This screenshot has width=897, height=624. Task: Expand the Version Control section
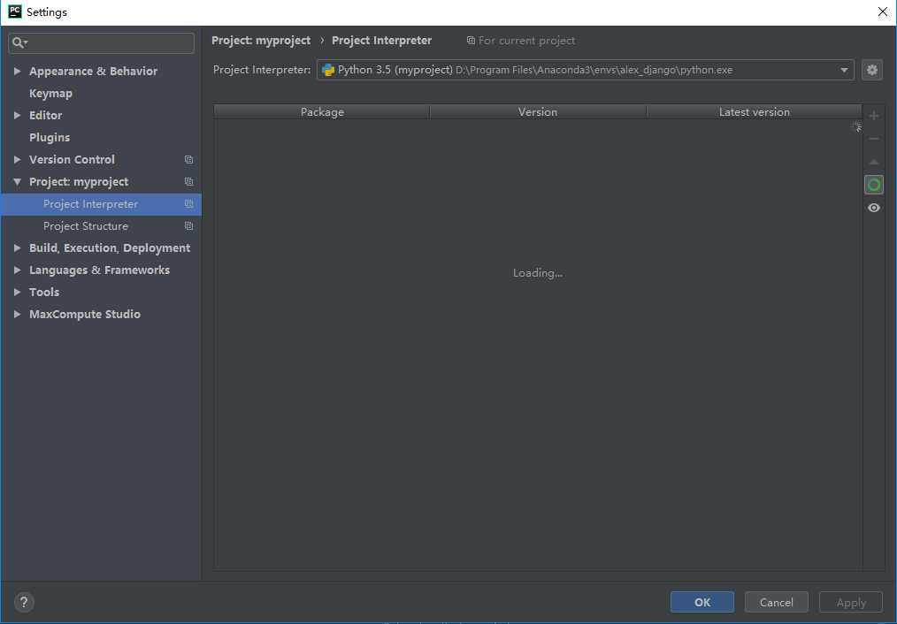[17, 159]
